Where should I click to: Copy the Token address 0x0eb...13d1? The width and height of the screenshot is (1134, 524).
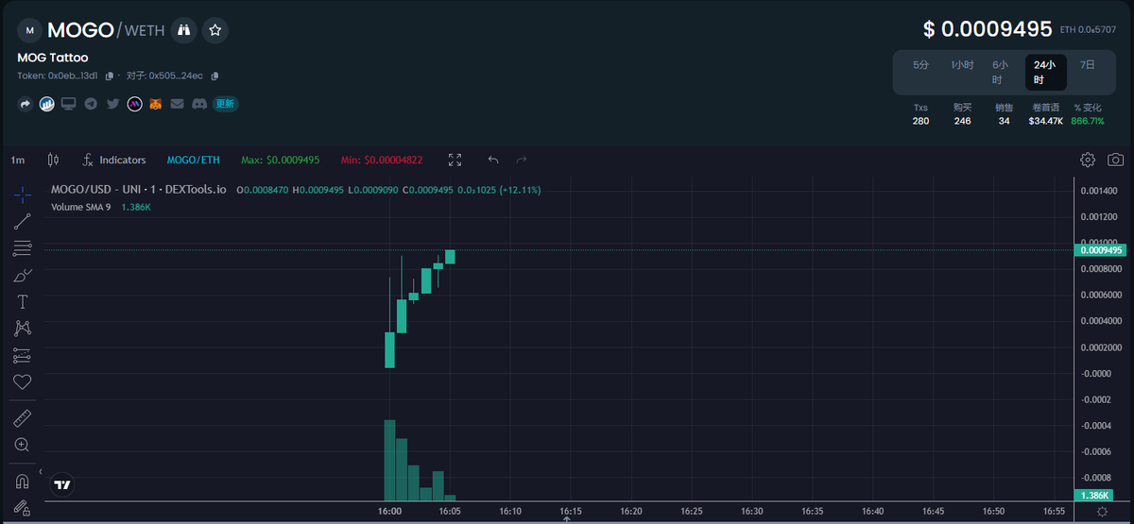pyautogui.click(x=110, y=76)
